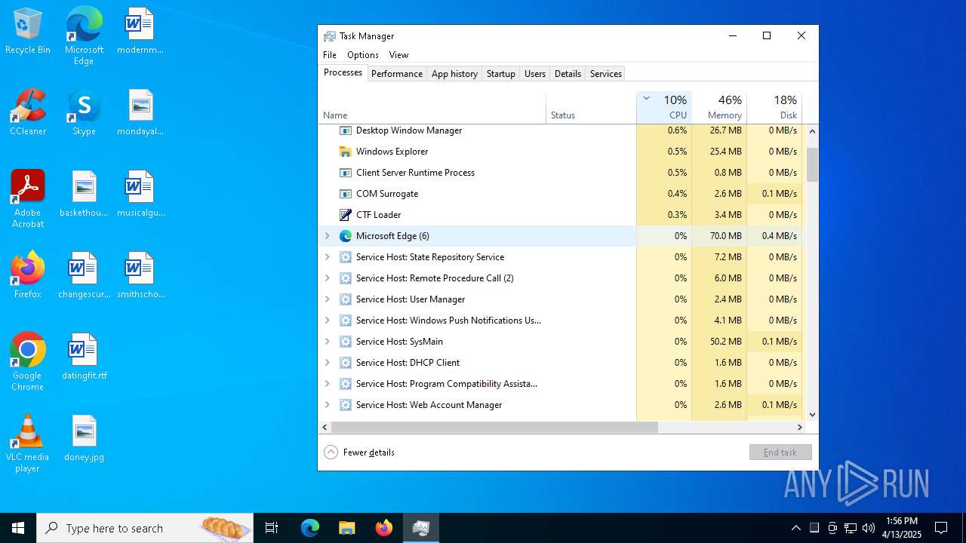Screen dimensions: 966x543
Task: Open Google Chrome desktop shortcut
Action: point(28,362)
